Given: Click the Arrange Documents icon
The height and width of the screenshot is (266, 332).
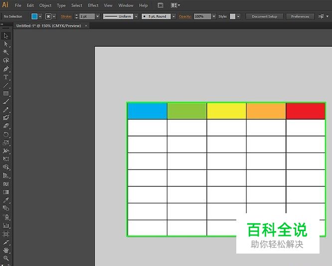Looking at the screenshot, I should click(x=175, y=5).
